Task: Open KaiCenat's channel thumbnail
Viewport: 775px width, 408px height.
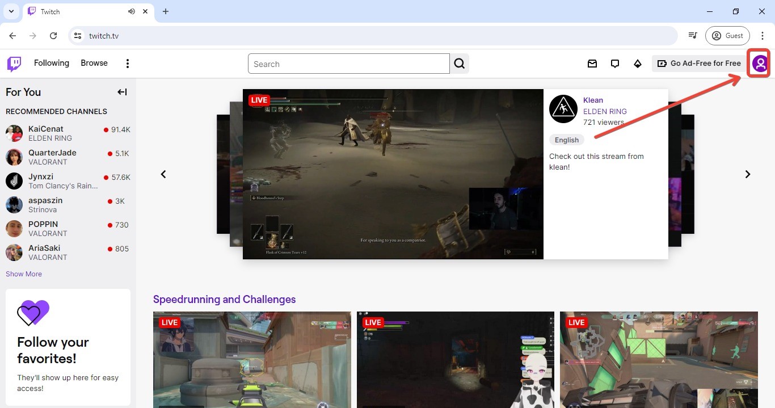Action: pyautogui.click(x=14, y=133)
